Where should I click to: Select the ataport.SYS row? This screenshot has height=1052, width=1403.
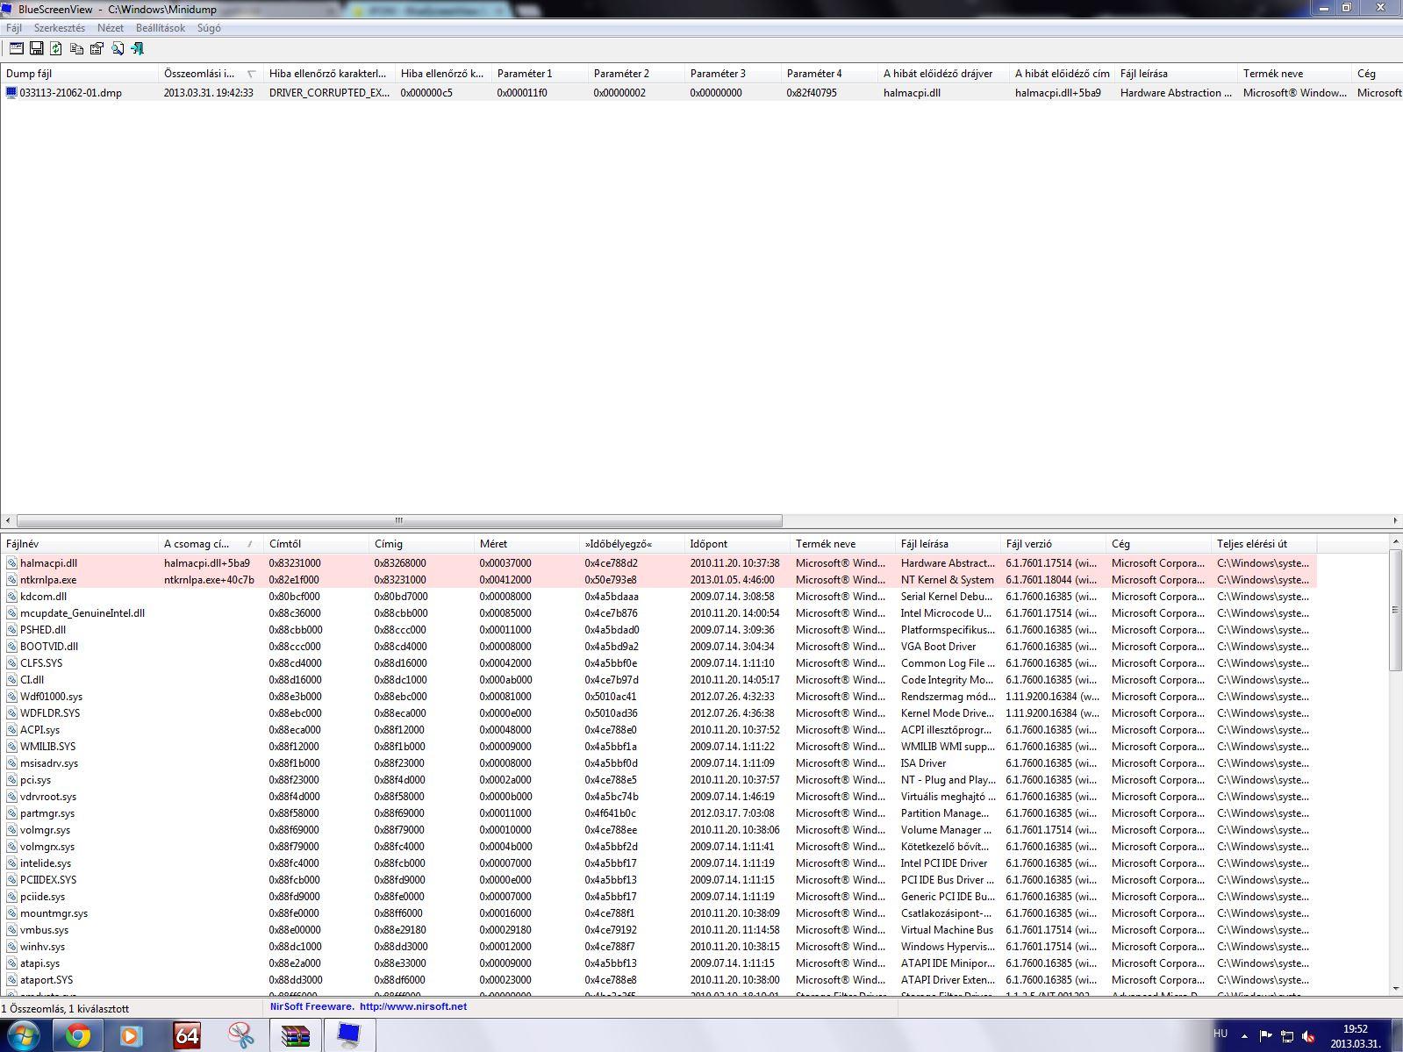click(x=658, y=980)
